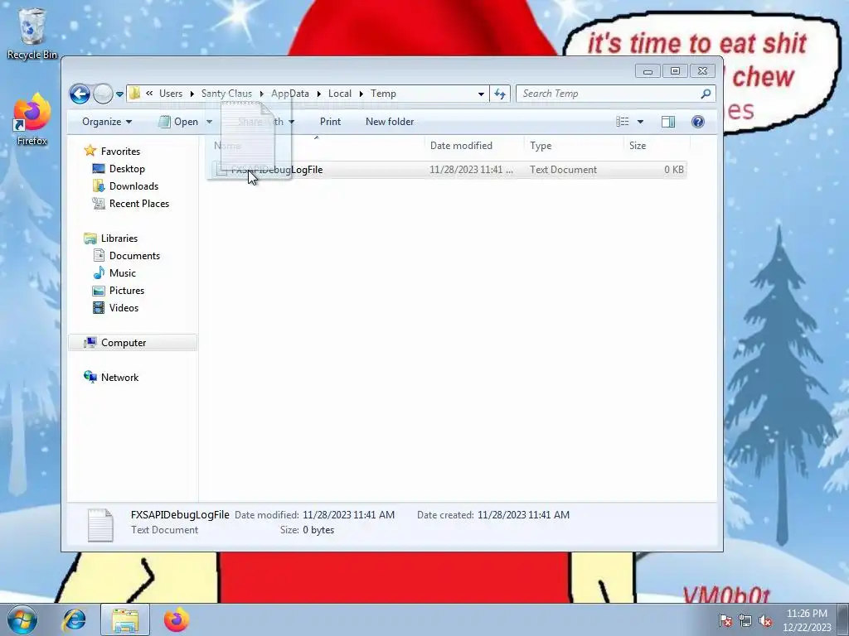The width and height of the screenshot is (849, 636).
Task: Launch Firefox from the taskbar
Action: pos(177,619)
